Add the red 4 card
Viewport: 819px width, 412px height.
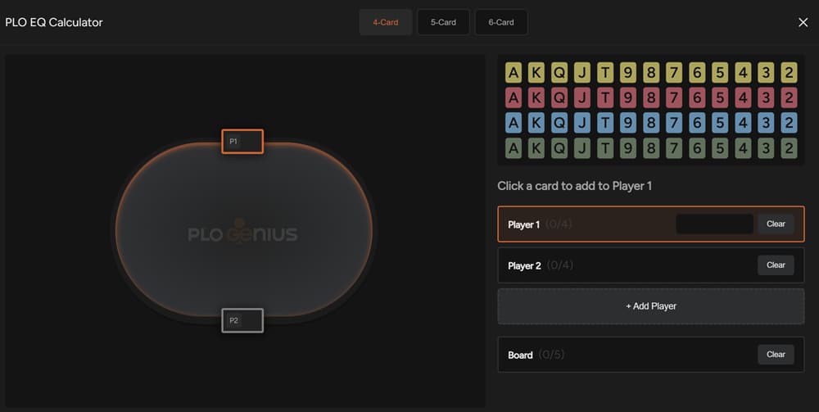point(744,97)
